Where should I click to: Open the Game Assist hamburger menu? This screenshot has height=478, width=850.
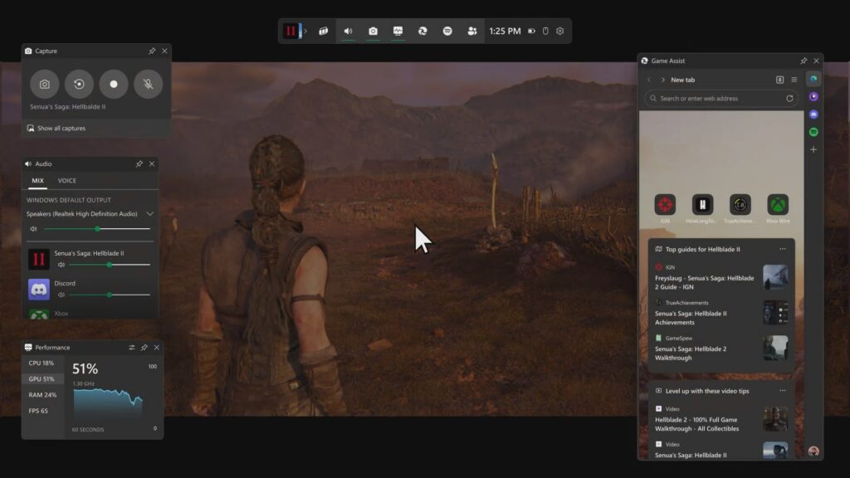point(794,80)
